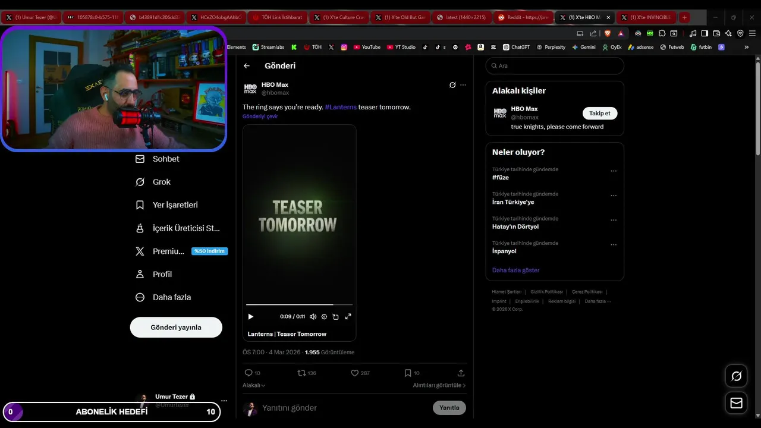Screen dimensions: 761x428
Task: Open the browser extensions puzzle icon
Action: click(662, 33)
